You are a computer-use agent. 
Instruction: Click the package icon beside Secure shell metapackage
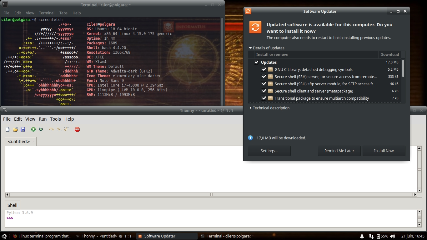(x=270, y=91)
